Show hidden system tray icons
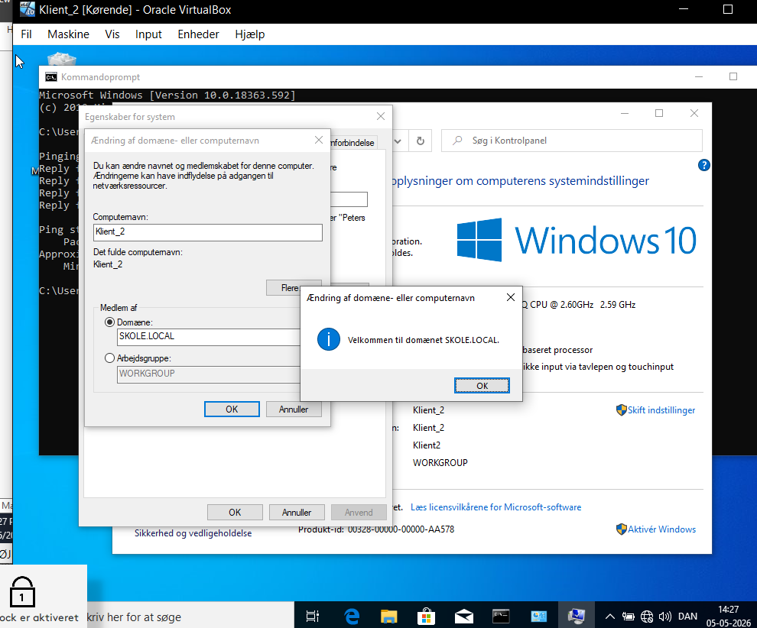This screenshot has height=628, width=757. tap(609, 617)
